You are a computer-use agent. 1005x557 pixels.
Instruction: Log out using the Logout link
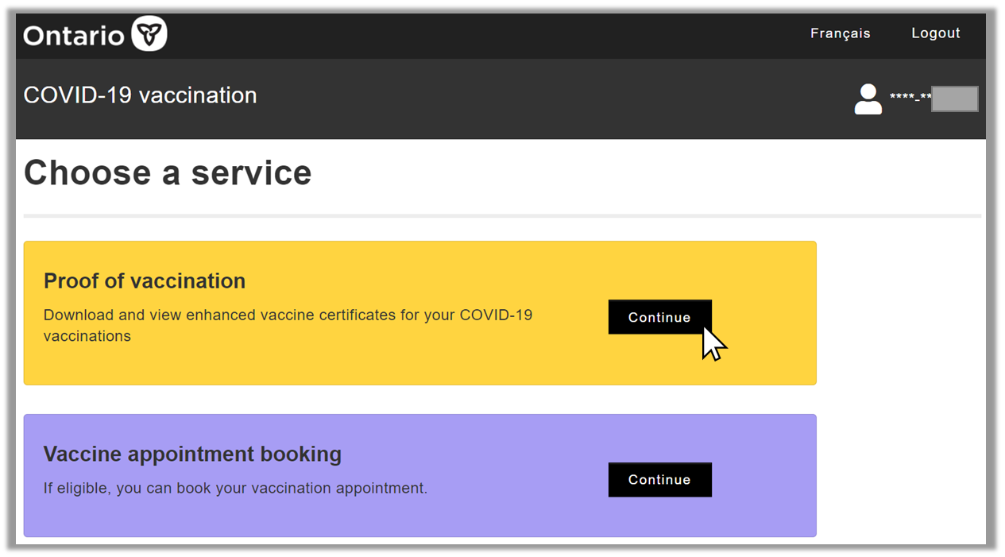tap(935, 33)
